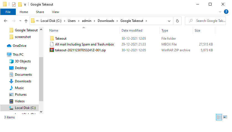Click the New folder quick access icon
232x132 pixels.
tap(20, 4)
